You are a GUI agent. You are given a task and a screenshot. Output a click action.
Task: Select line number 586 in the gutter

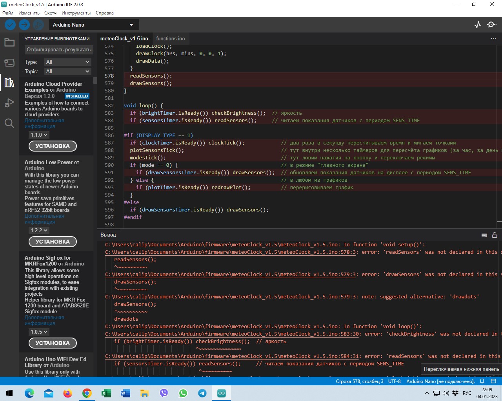109,135
